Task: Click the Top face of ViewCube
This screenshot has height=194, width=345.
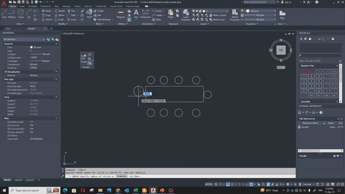Action: pos(281,50)
